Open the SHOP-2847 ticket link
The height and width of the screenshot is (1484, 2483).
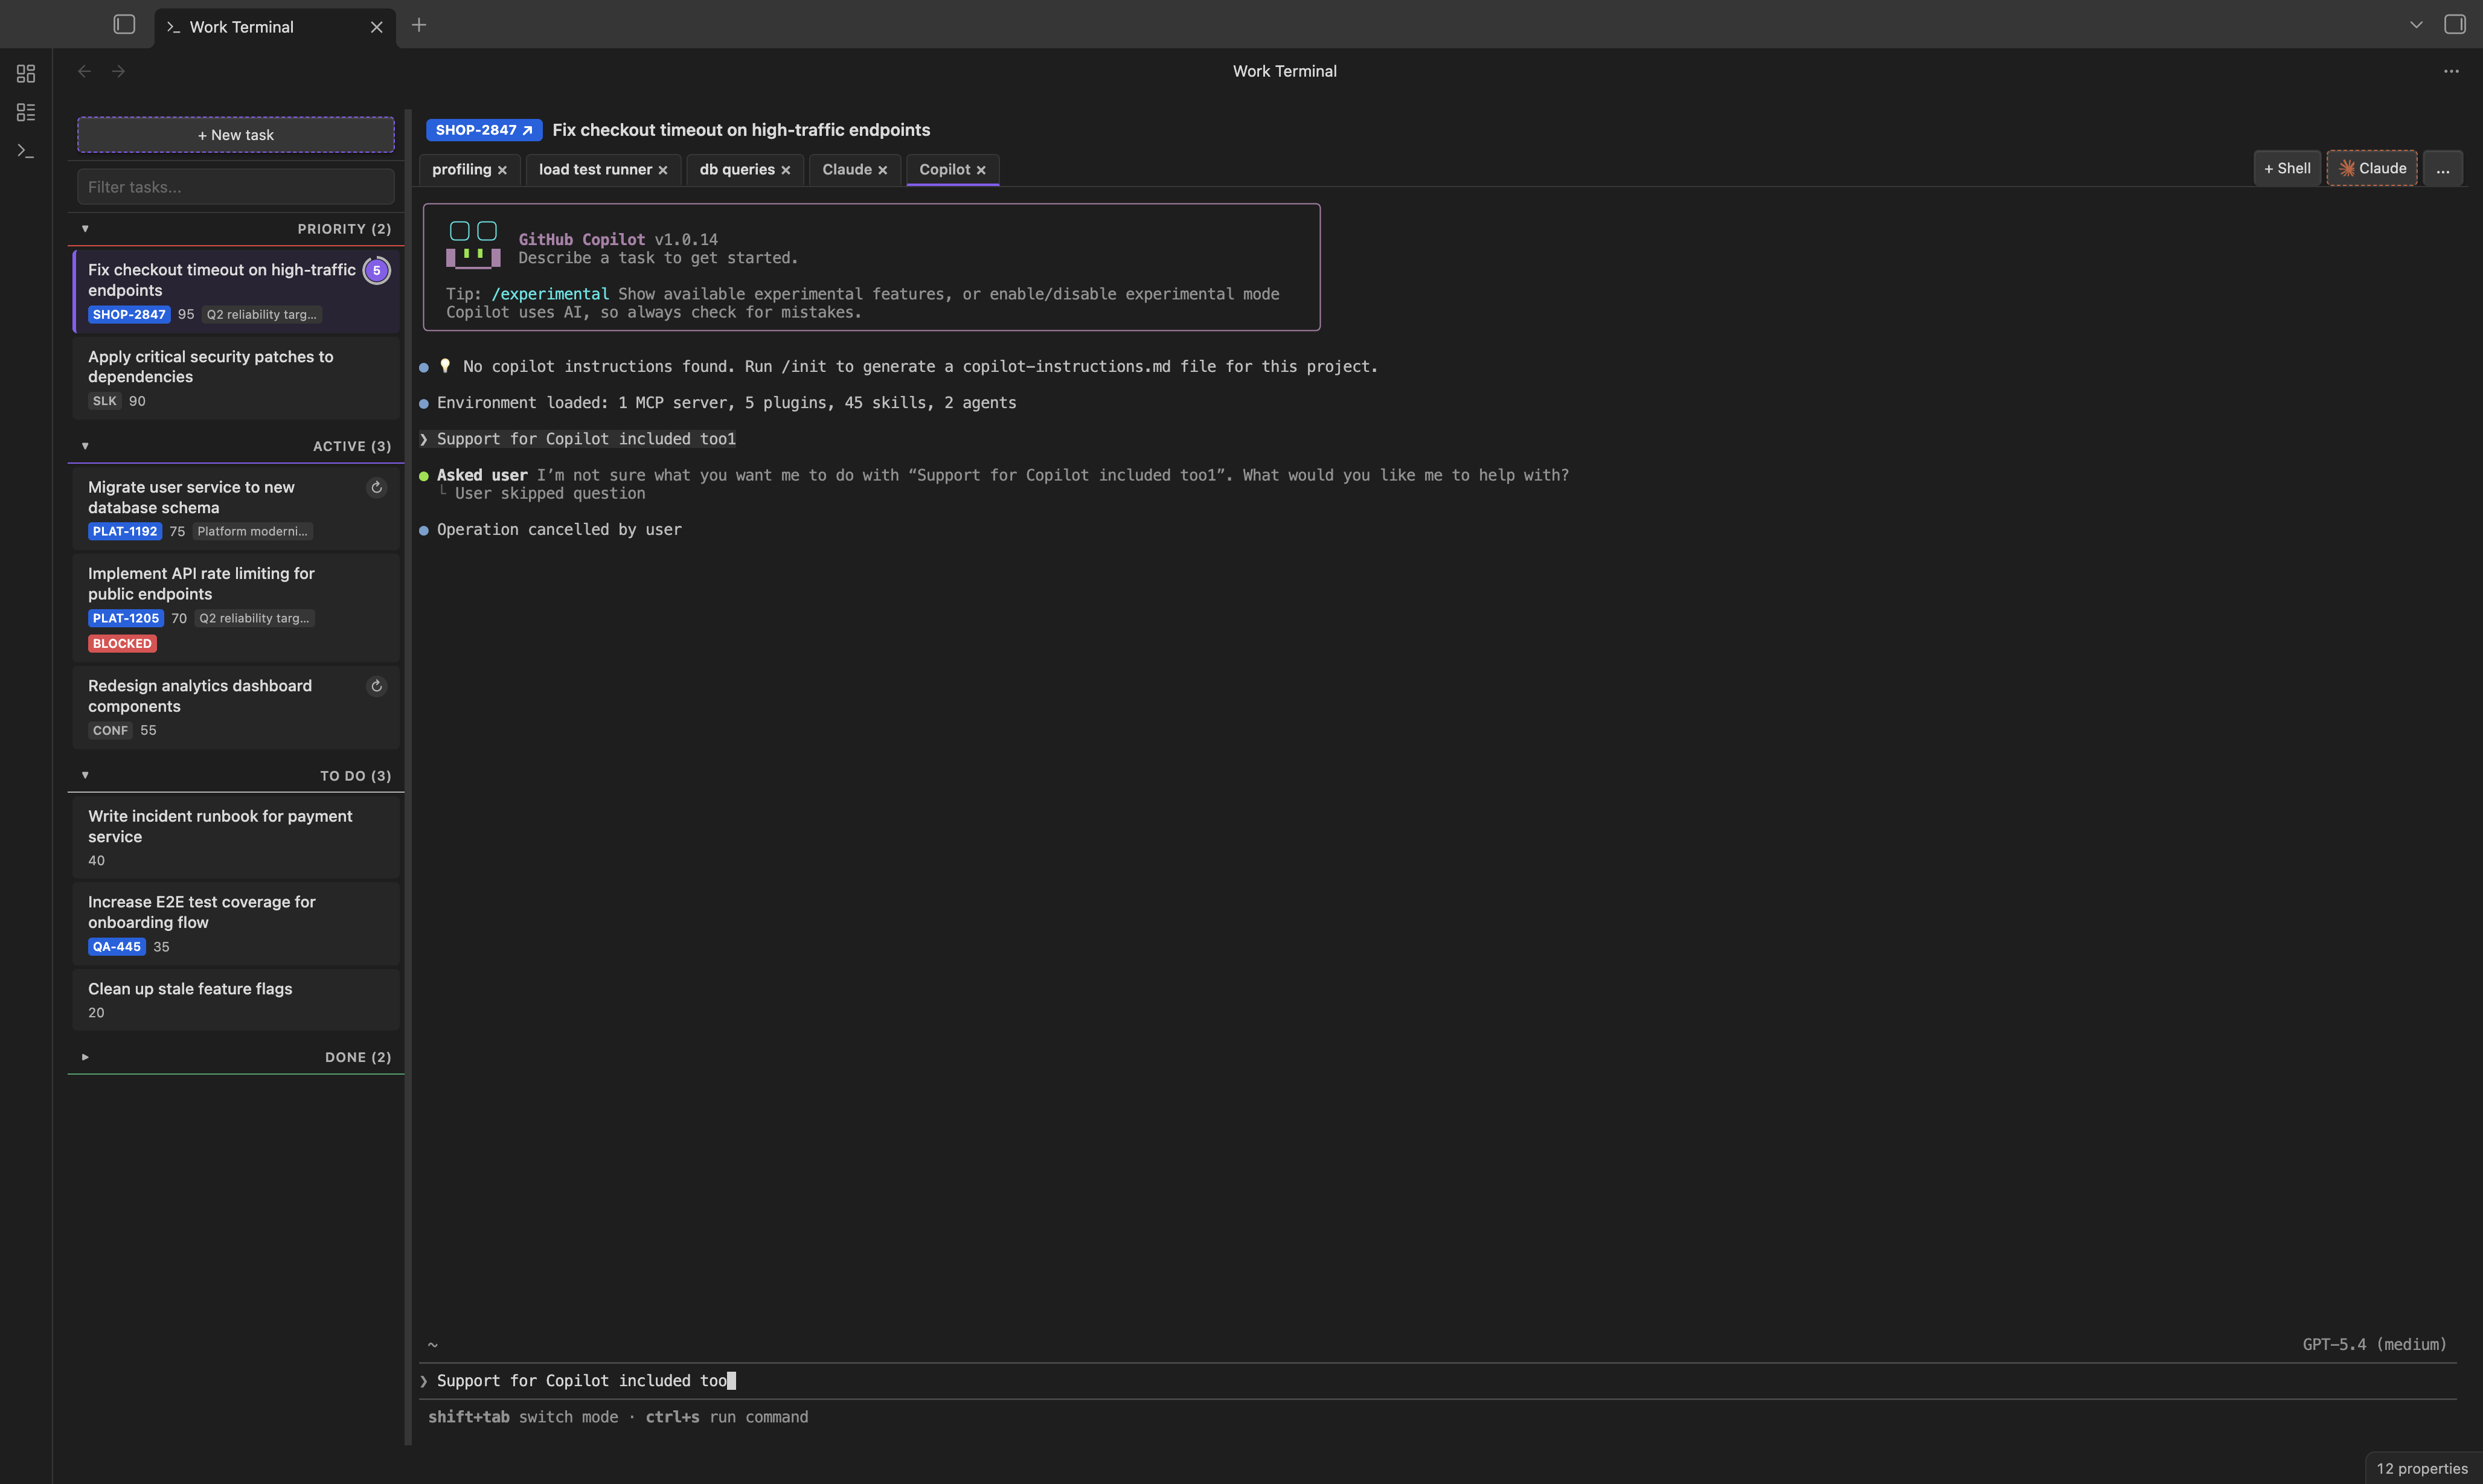pos(484,130)
